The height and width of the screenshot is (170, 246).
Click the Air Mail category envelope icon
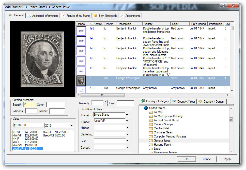coord(151,112)
